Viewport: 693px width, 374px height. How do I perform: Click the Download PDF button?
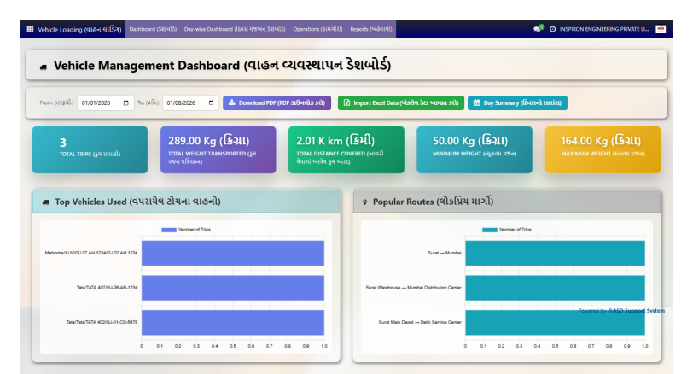coord(277,103)
